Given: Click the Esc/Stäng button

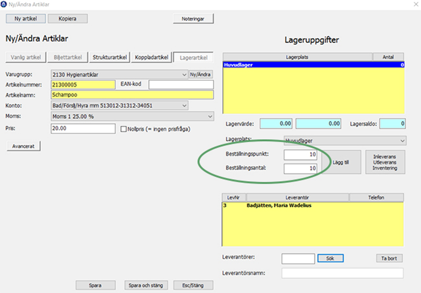Looking at the screenshot, I should click(x=193, y=285).
